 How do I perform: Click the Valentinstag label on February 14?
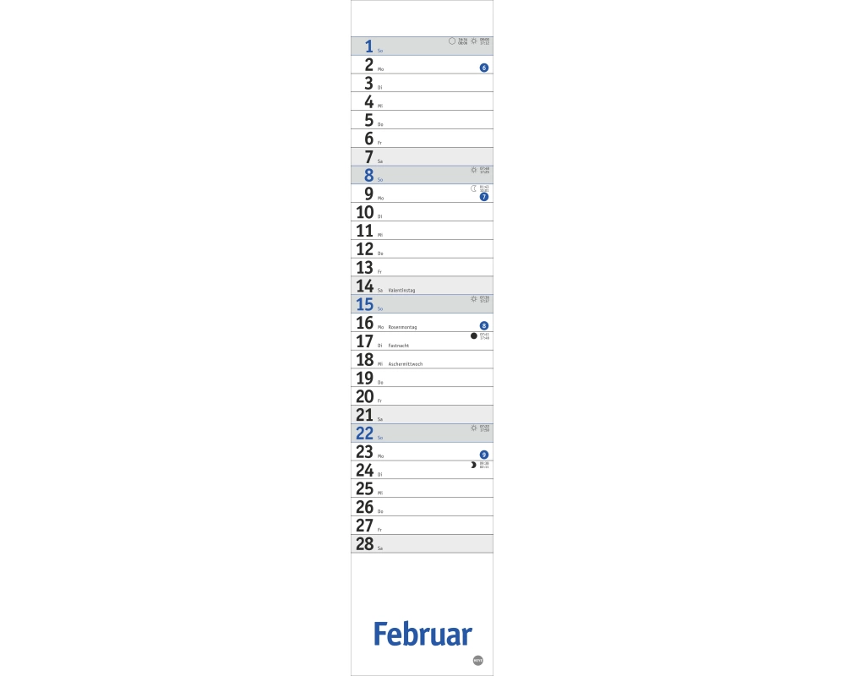click(401, 290)
